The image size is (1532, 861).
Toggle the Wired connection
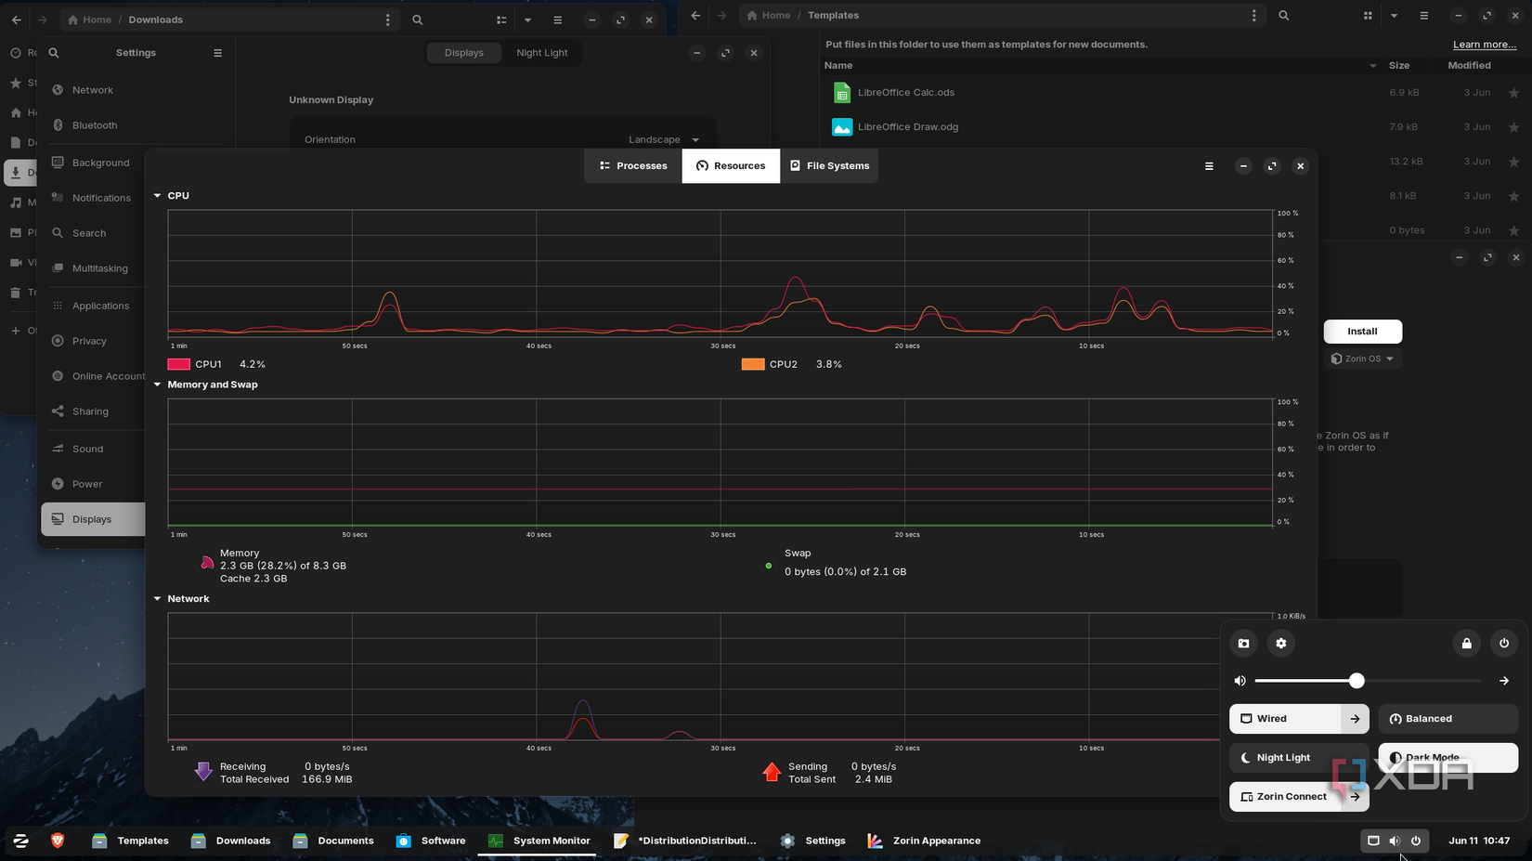1285,719
